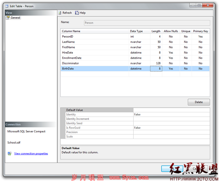Click the Length column header
This screenshot has height=181, width=219.
pyautogui.click(x=156, y=31)
